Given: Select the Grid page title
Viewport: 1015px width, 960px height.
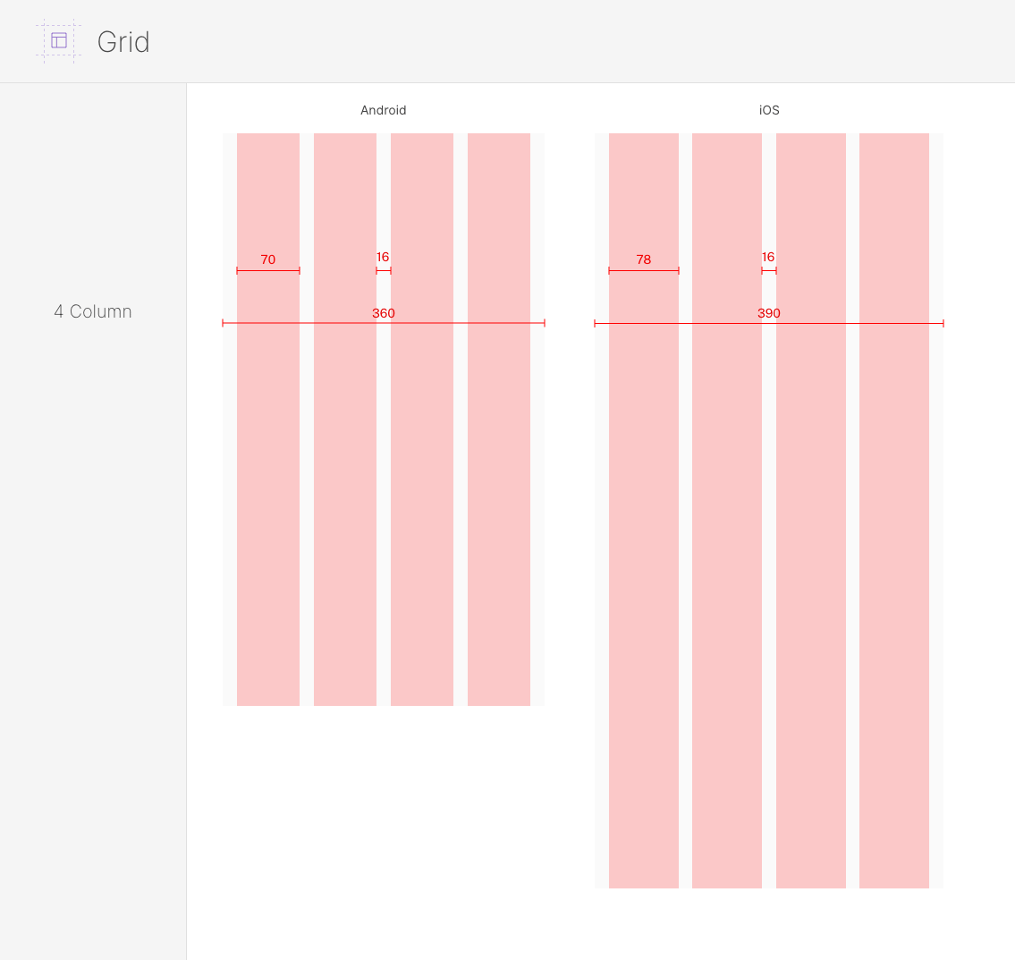Looking at the screenshot, I should (x=123, y=42).
